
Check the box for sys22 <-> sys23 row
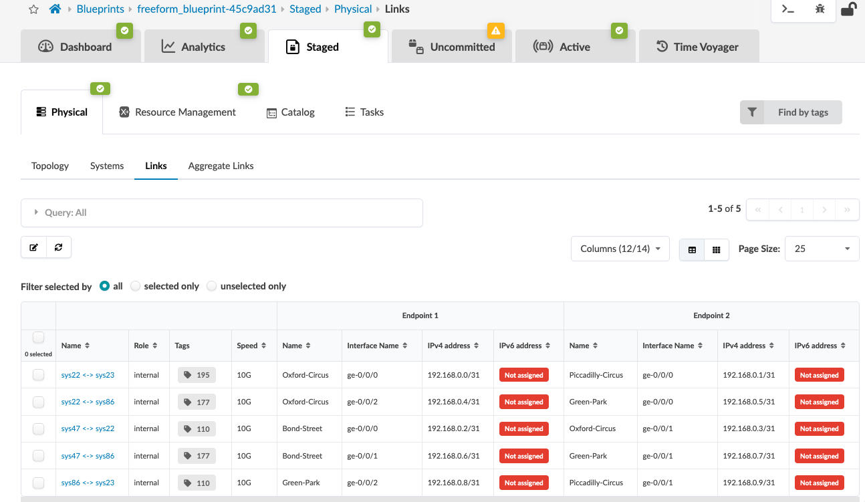pos(39,375)
